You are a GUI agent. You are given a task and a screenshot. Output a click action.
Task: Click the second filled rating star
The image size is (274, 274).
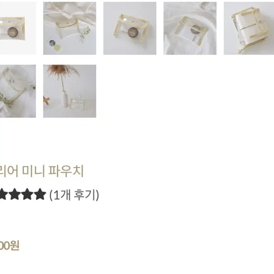point(15,194)
